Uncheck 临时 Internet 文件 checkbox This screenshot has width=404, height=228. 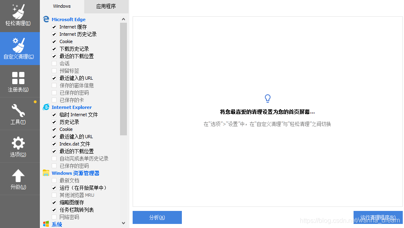pos(54,115)
